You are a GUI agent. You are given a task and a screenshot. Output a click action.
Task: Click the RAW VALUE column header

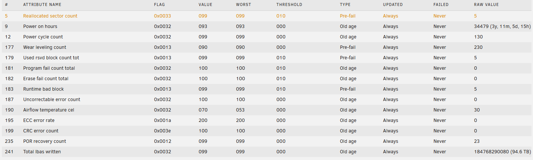[486, 4]
